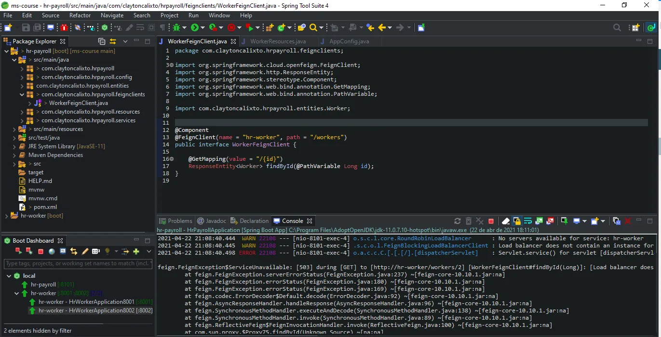Click the yellow Search magnifier toolbar icon
Viewport: 661px width, 337px height.
313,27
